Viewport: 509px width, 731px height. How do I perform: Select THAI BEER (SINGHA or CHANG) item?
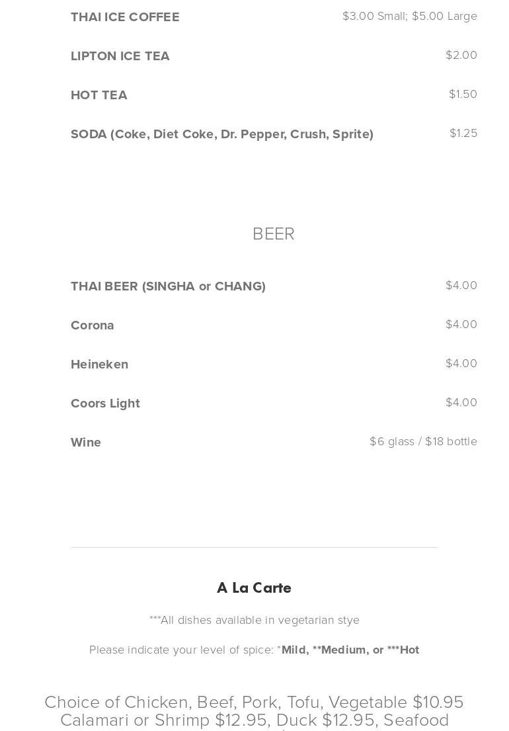(x=168, y=286)
